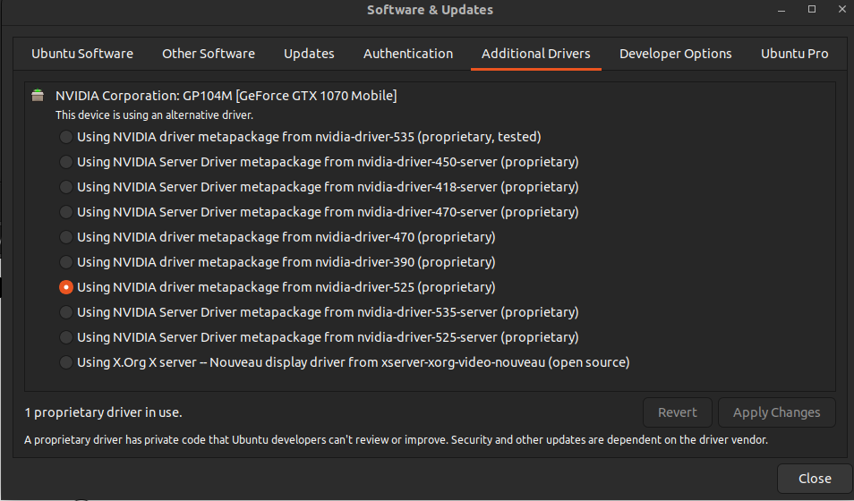Click the NVIDIA graphics card device icon
854x501 pixels.
[38, 96]
